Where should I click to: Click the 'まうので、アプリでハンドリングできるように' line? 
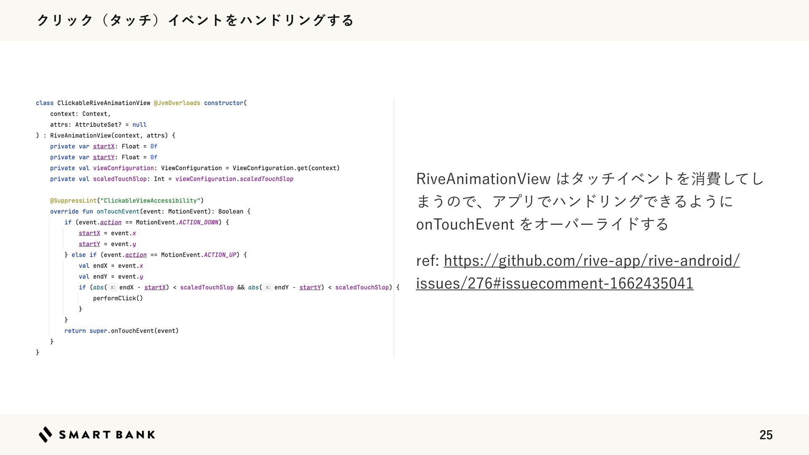tap(574, 201)
